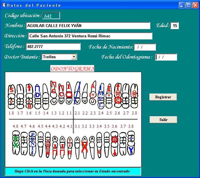Select the Fecha del Odontograma field
The height and width of the screenshot is (178, 200).
(166, 57)
